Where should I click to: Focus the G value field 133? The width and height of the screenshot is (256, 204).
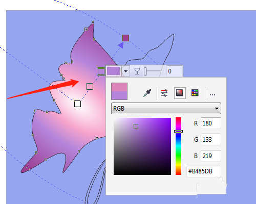click(x=211, y=139)
